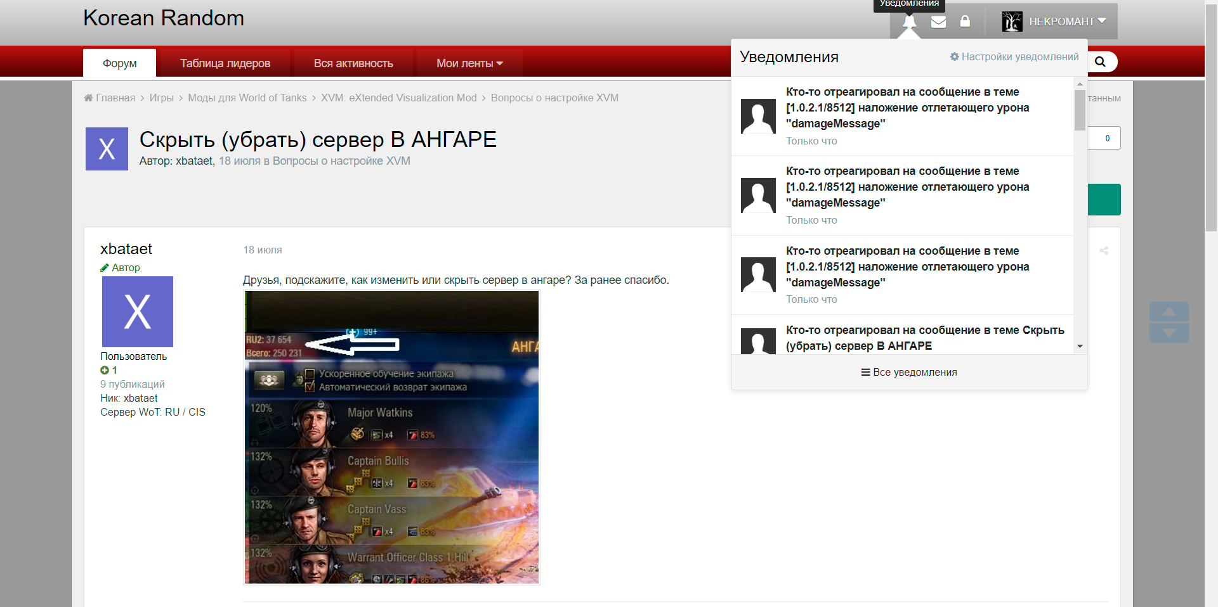Open Настройки уведомлений settings link
The image size is (1218, 607).
point(1014,56)
